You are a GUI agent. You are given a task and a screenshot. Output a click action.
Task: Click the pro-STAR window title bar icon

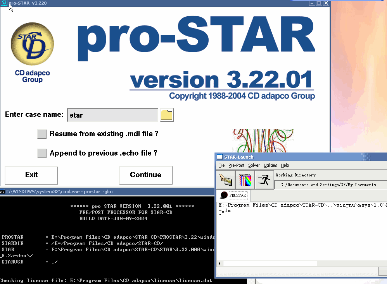4,3
